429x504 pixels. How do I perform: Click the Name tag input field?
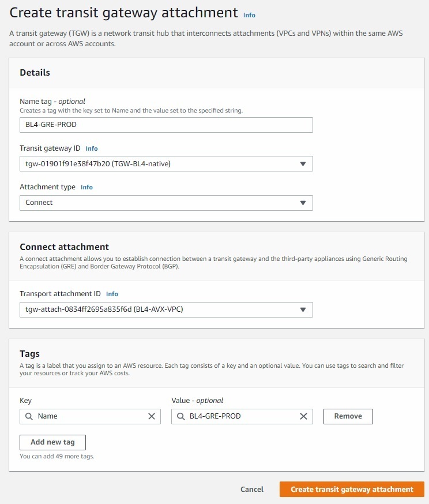point(166,125)
